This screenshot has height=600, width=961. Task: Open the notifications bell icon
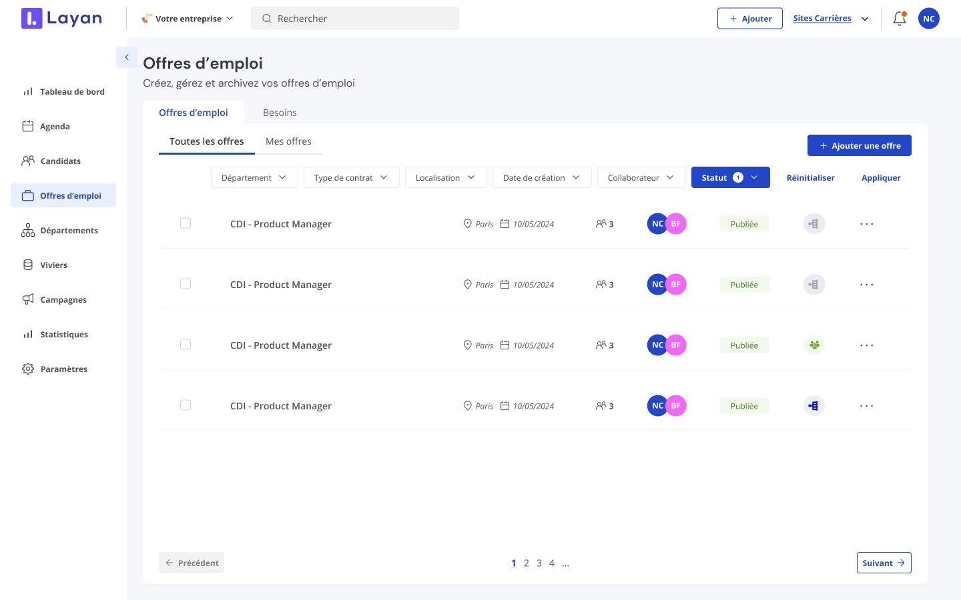pos(900,19)
